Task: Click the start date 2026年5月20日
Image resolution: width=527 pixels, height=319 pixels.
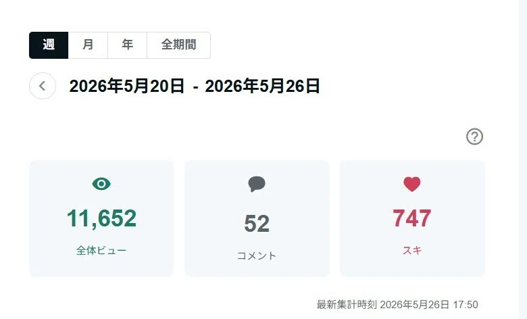Action: (127, 86)
